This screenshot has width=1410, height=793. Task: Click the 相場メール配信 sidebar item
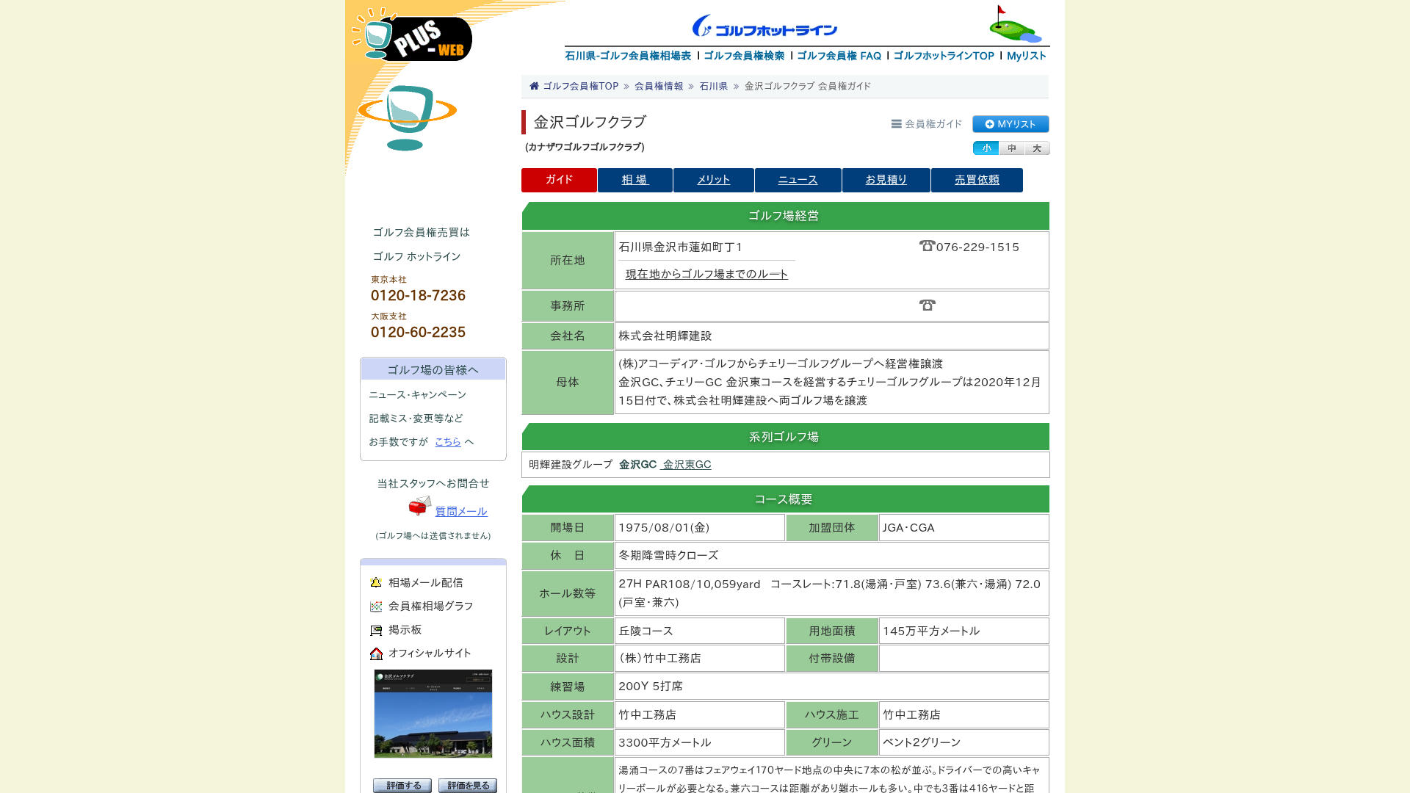pos(426,583)
